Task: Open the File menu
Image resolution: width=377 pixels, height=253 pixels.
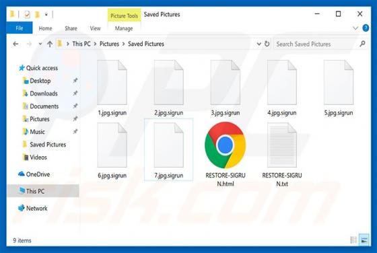Action: click(x=20, y=28)
